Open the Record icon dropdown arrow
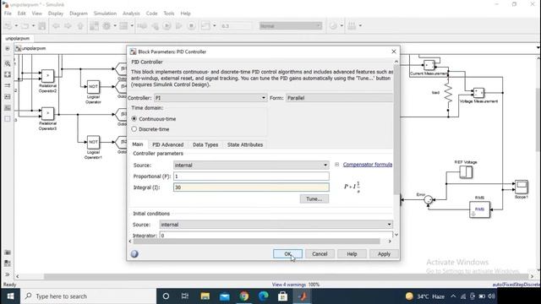The image size is (541, 304). pos(214,26)
